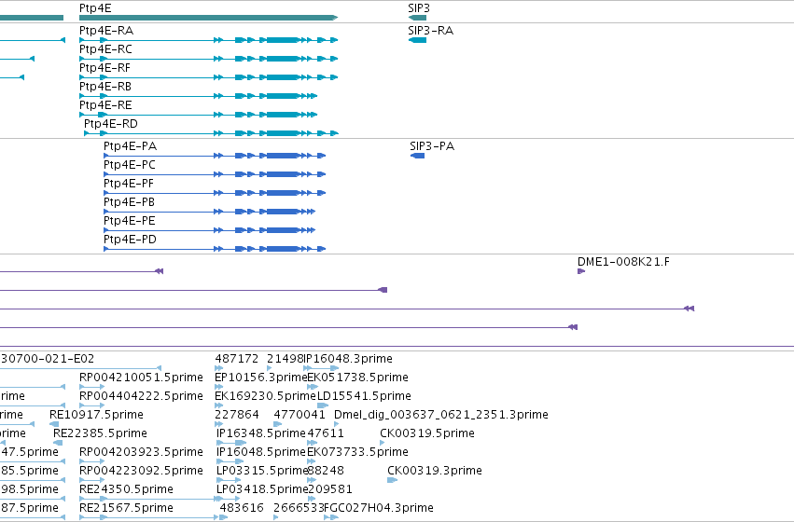794x522 pixels.
Task: Select the Ptp4E-RD transcript label
Action: pos(111,124)
